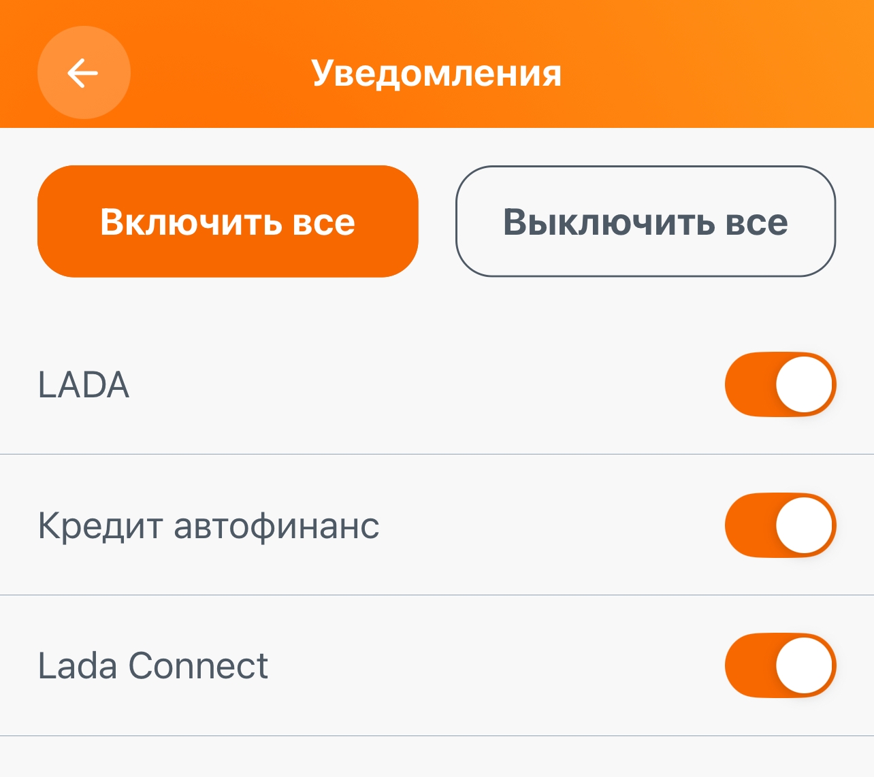Screen dimensions: 874x777
Task: Tap the back arrow icon
Action: (83, 73)
